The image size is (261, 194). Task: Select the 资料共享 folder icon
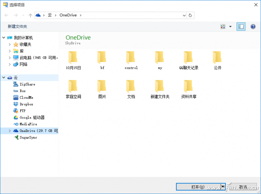coord(188,86)
